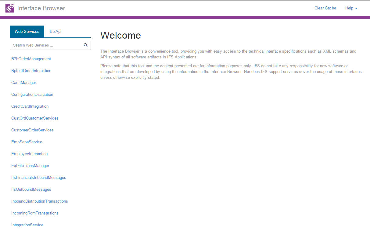Switch to the BizApi tab
The width and height of the screenshot is (370, 230).
pyautogui.click(x=56, y=31)
